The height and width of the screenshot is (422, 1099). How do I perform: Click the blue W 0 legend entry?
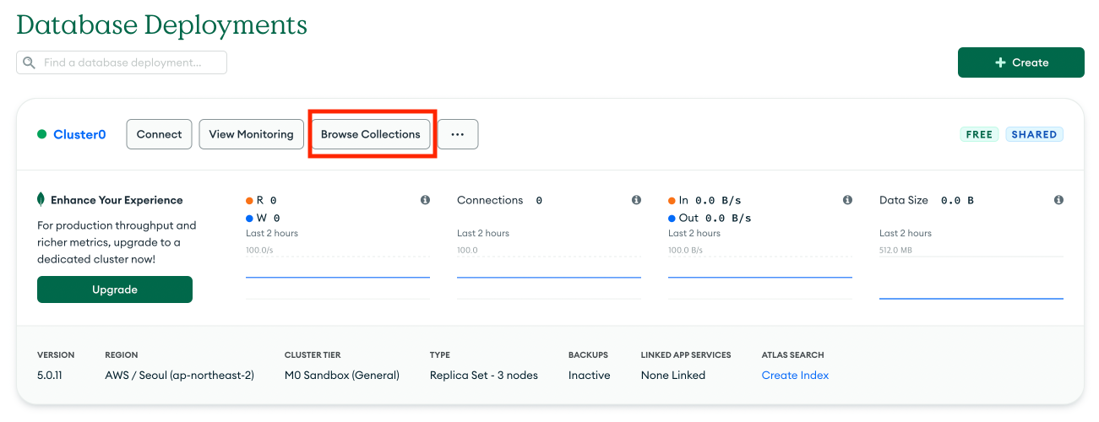[263, 218]
